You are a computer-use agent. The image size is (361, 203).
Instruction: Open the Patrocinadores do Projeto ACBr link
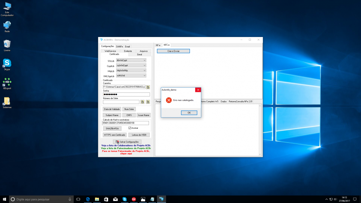[x=126, y=148]
